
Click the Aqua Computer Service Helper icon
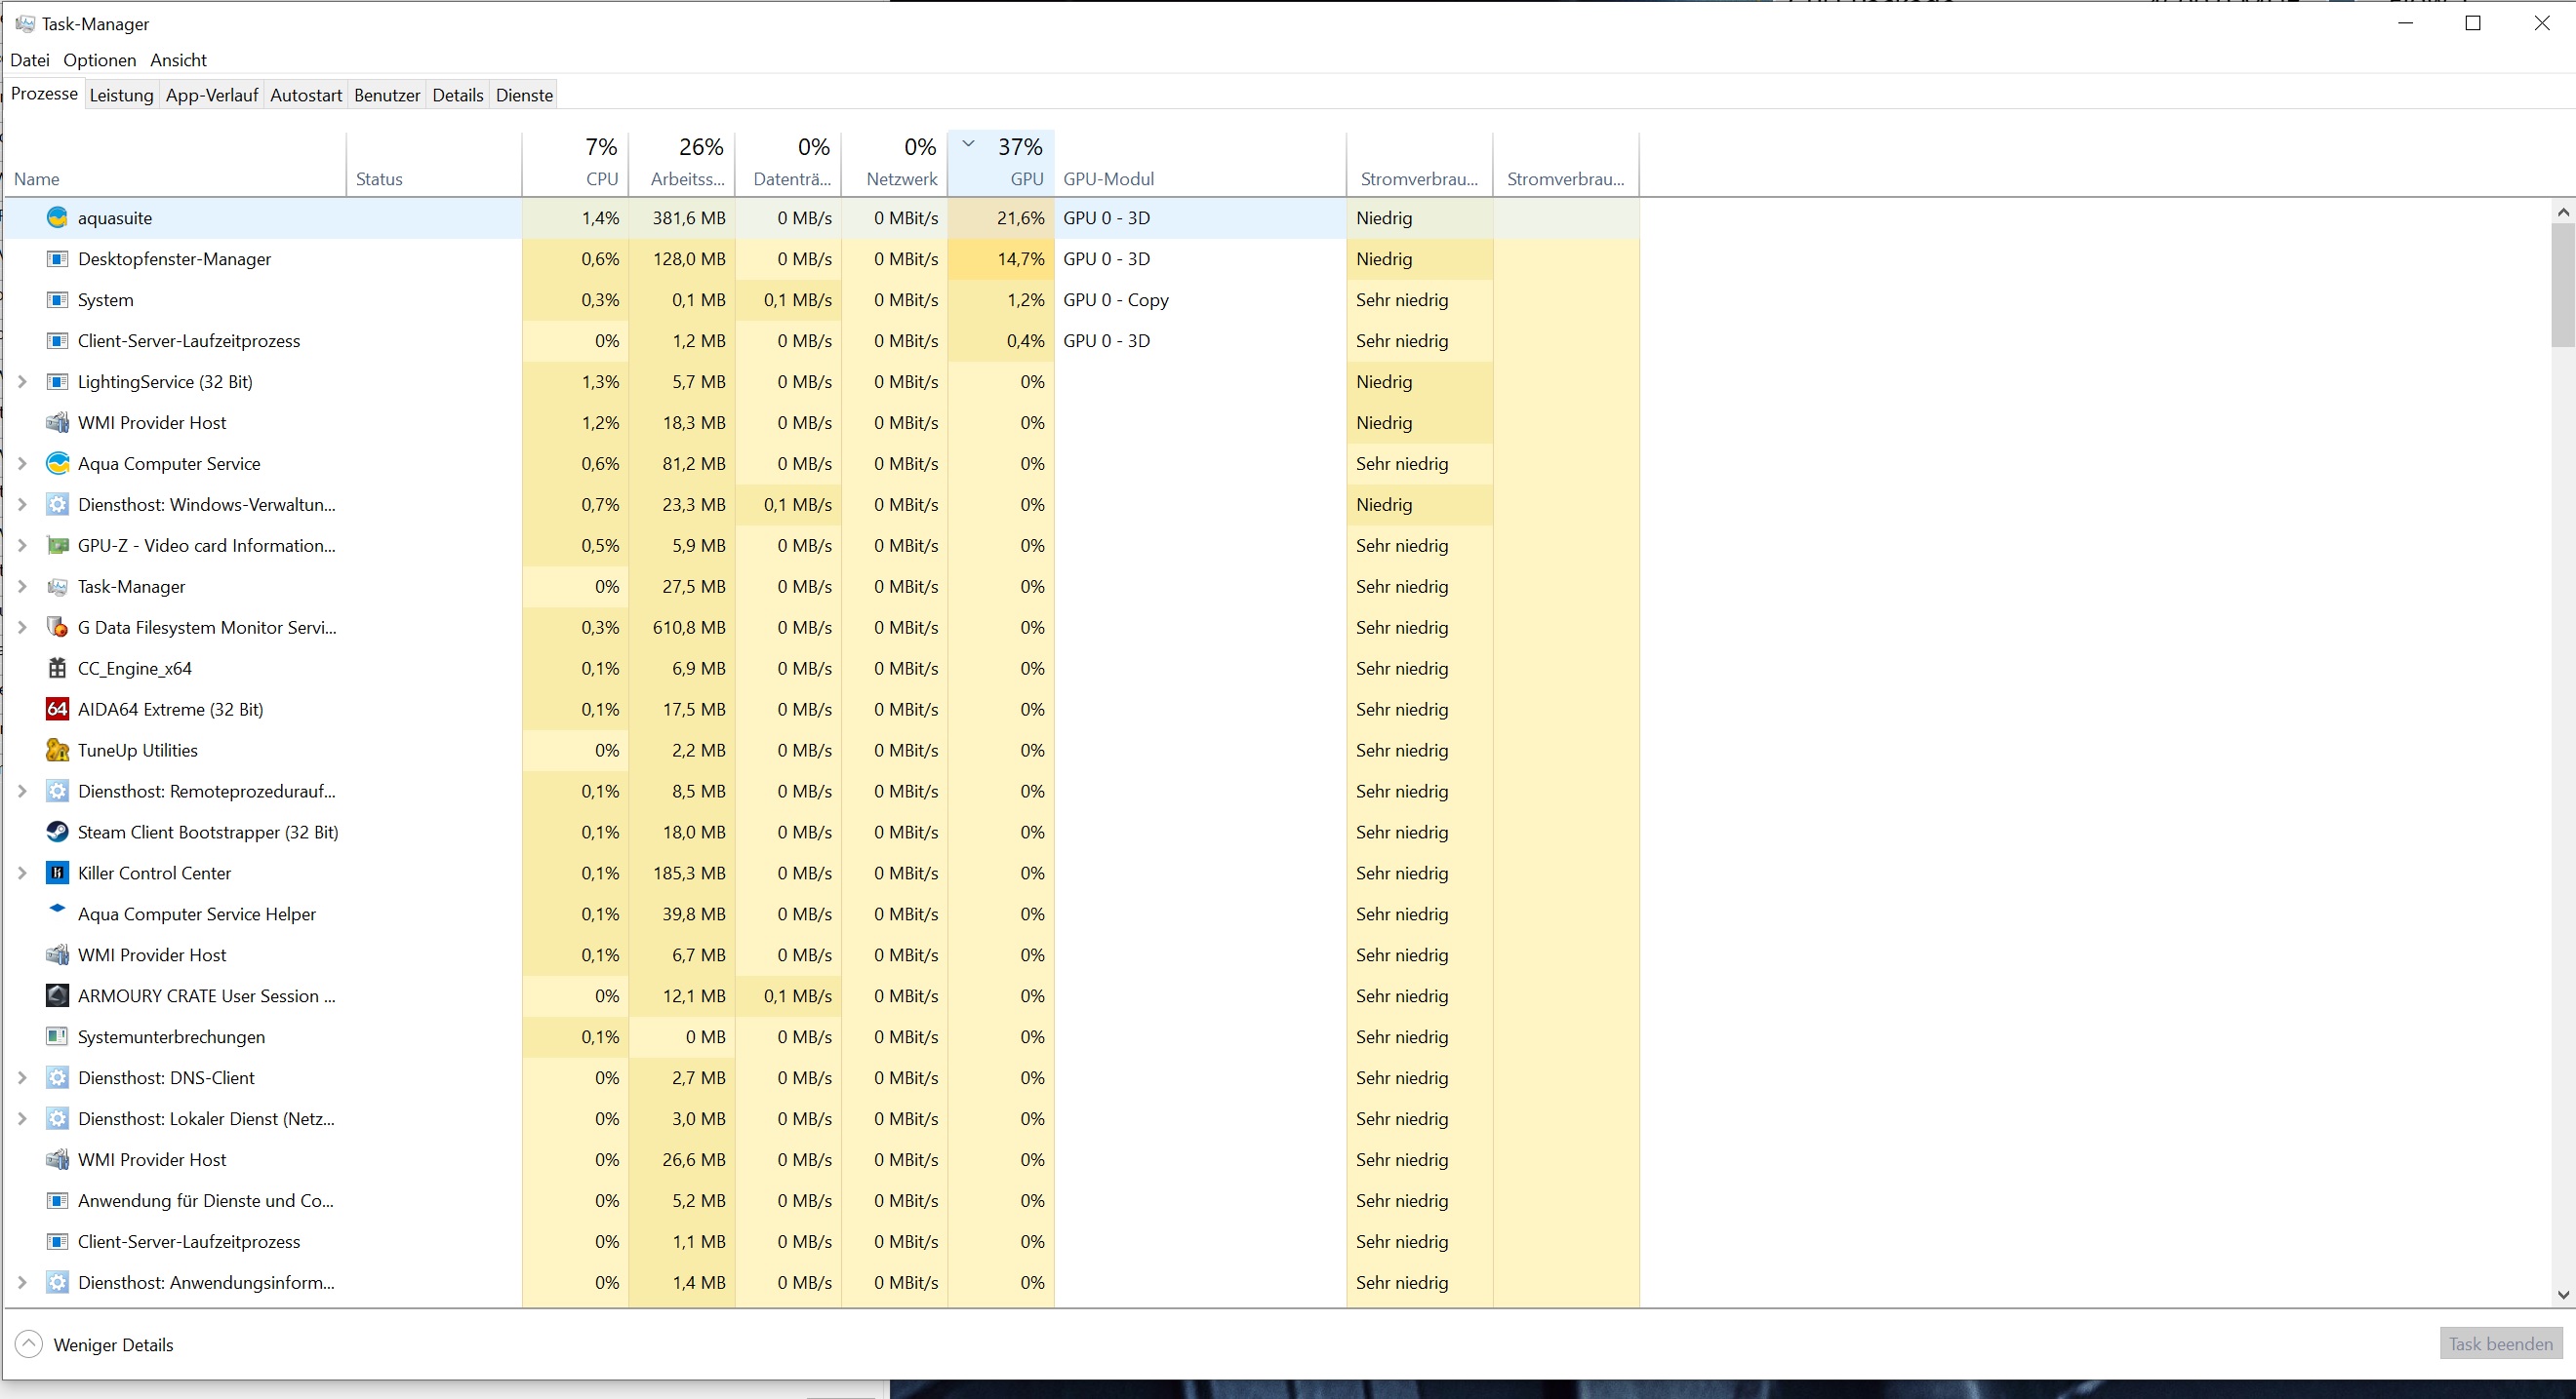pyautogui.click(x=58, y=911)
